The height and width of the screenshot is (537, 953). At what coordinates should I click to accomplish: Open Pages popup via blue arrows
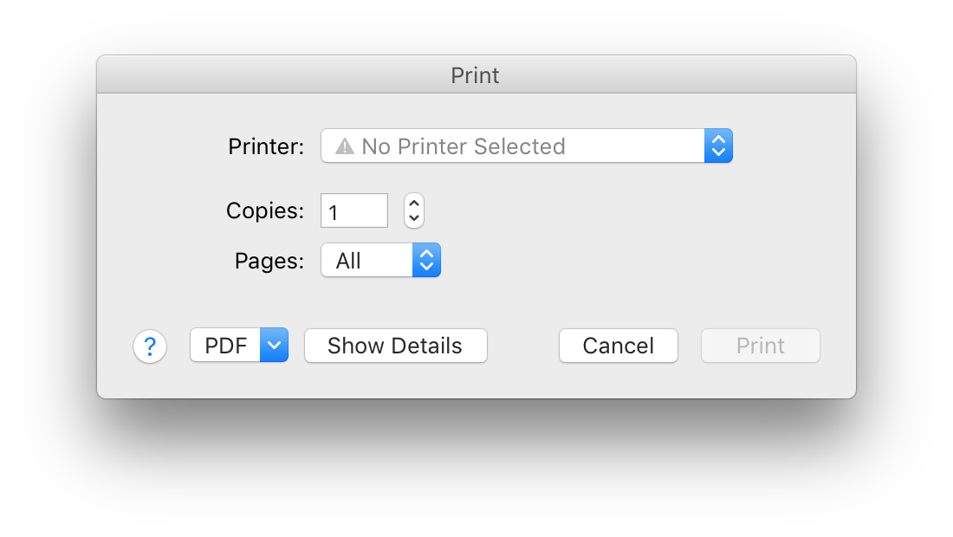426,260
